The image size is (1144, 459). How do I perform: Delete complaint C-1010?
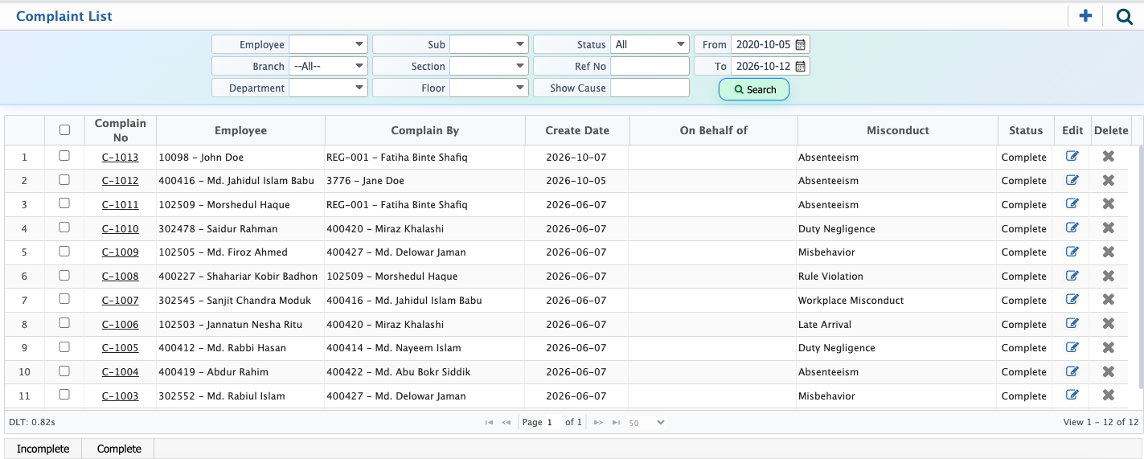pyautogui.click(x=1108, y=228)
